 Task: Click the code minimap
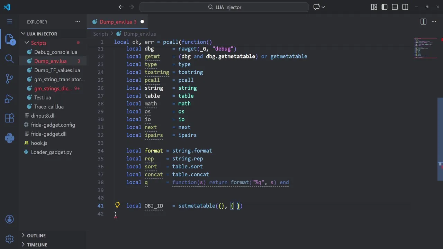(x=425, y=48)
